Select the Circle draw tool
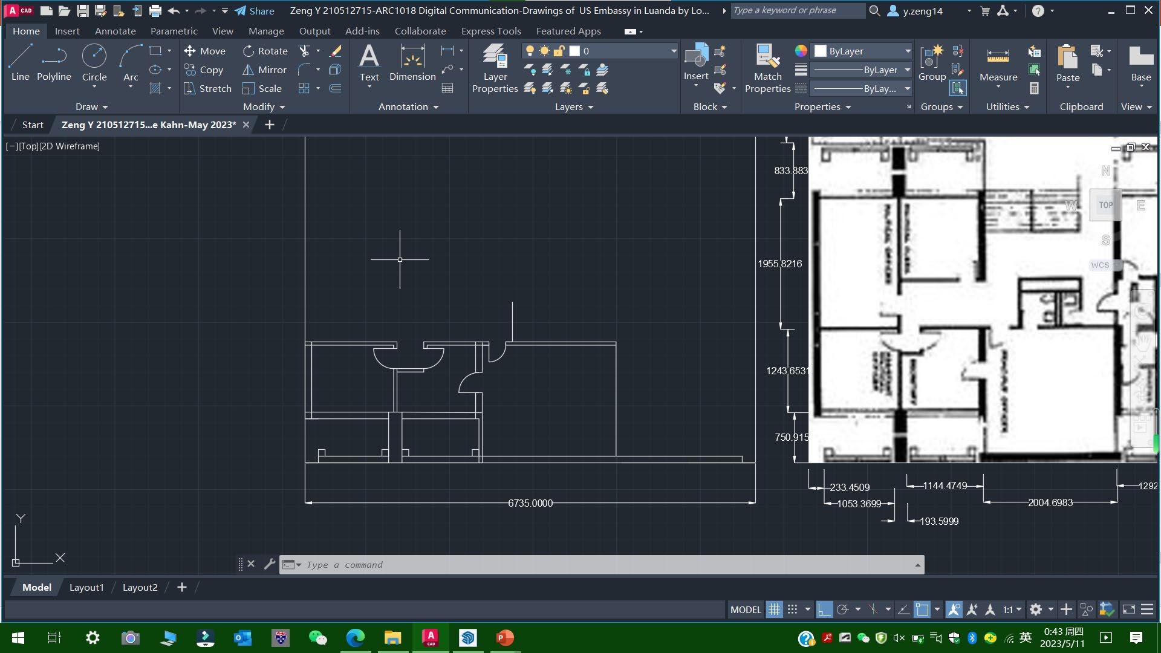This screenshot has height=653, width=1161. click(94, 63)
